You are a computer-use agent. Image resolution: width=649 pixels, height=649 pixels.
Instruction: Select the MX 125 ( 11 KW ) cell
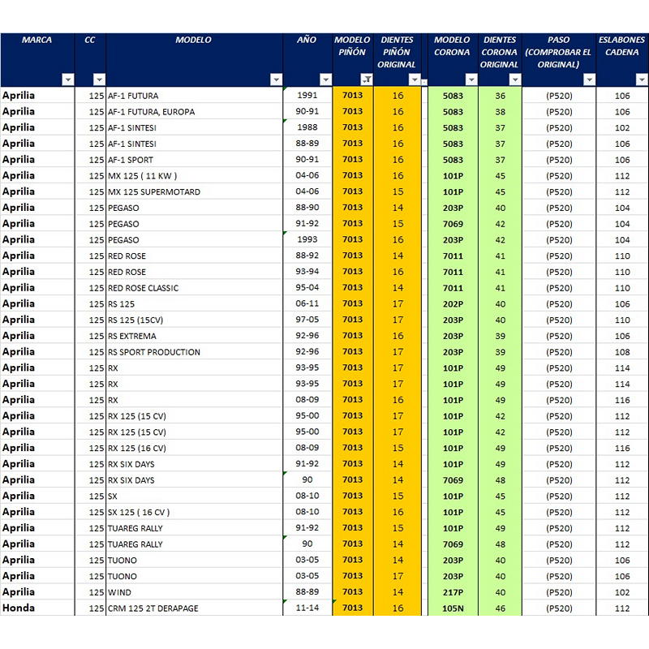(194, 176)
